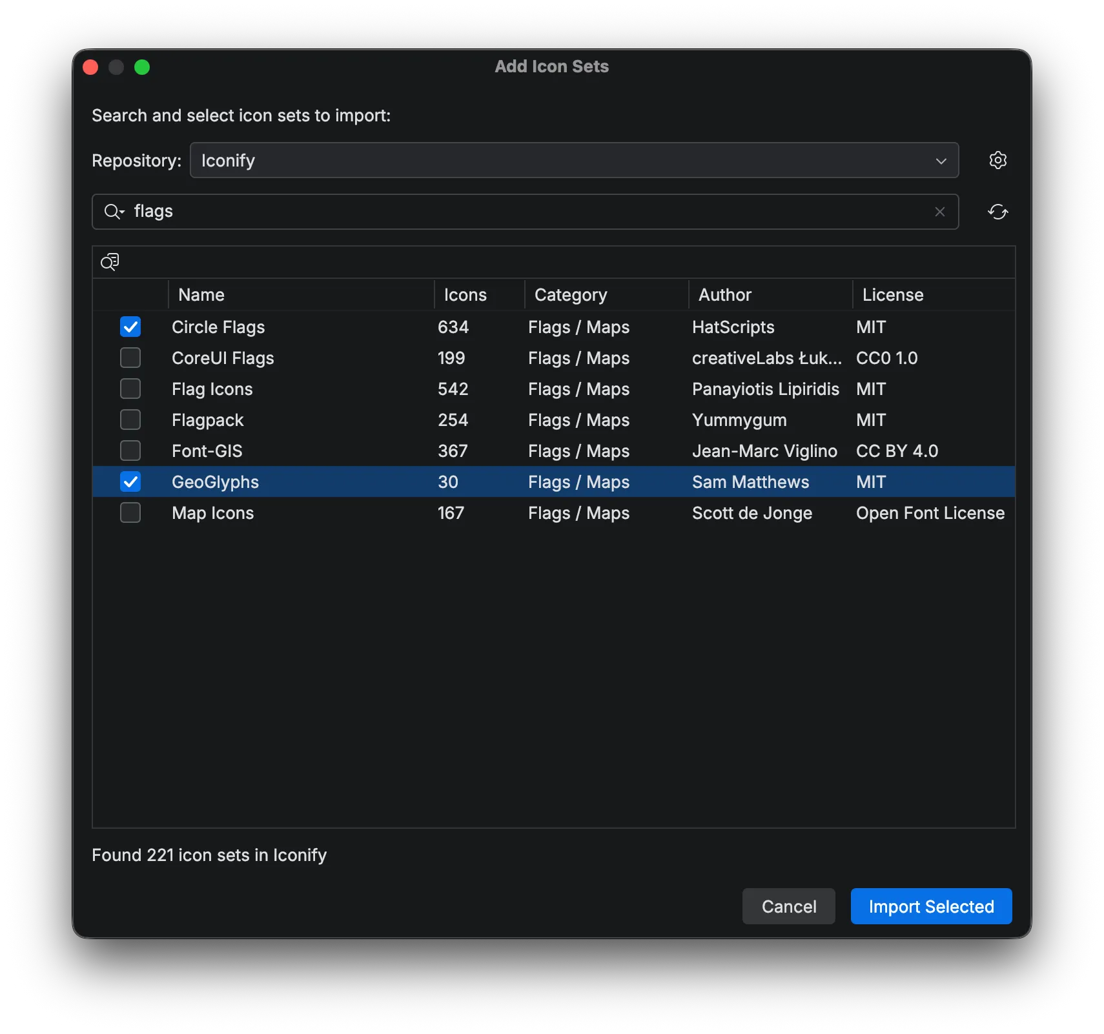Screen dimensions: 1104x1034
Task: Refresh the icon set search results
Action: tap(998, 212)
